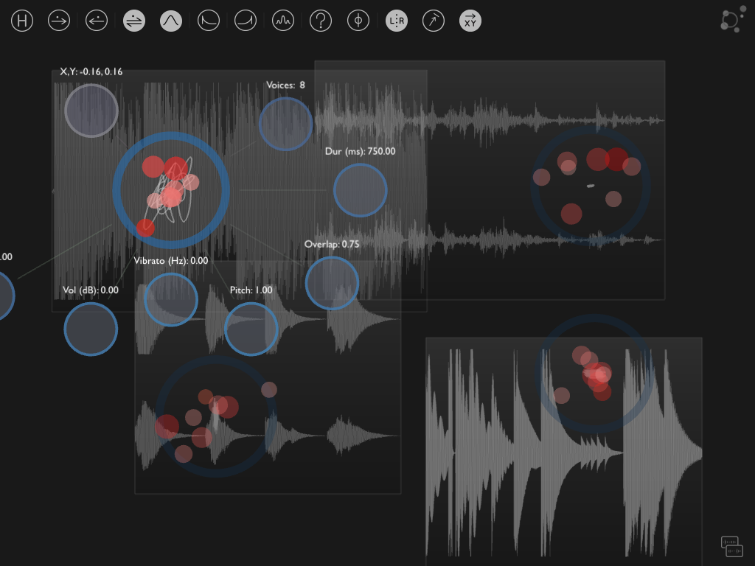Adjust the Vol (dB) parameter circle
This screenshot has height=566, width=755.
[x=91, y=329]
